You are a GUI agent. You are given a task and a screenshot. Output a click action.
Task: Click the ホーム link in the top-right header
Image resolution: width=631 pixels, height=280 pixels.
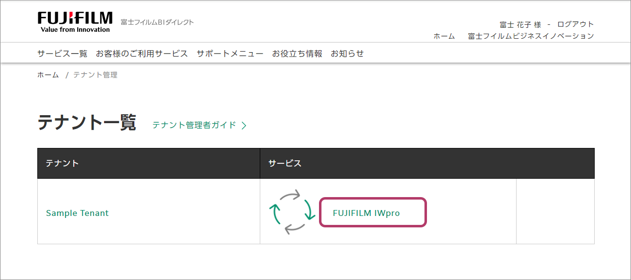point(444,36)
